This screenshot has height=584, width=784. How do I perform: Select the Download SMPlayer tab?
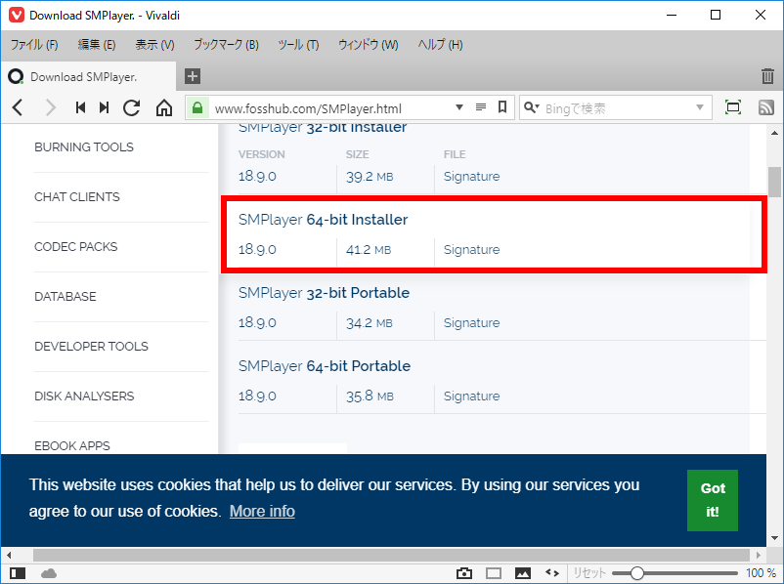[x=88, y=76]
